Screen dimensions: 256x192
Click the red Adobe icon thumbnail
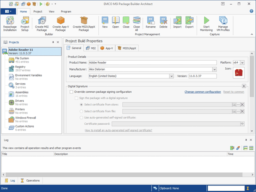[x=238, y=73]
